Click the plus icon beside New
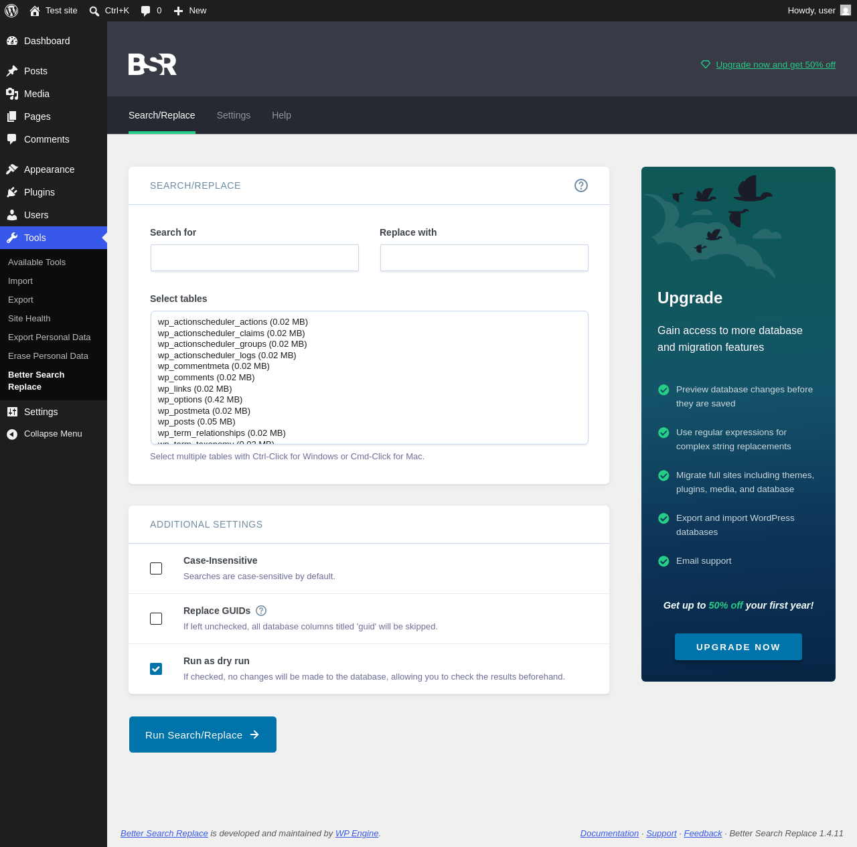The width and height of the screenshot is (857, 847). pos(179,11)
